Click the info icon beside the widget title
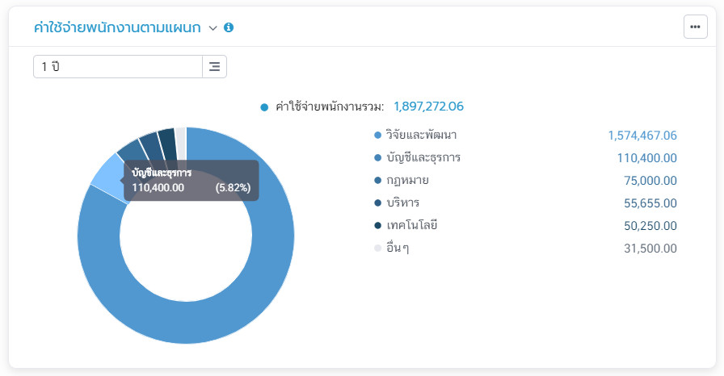The width and height of the screenshot is (724, 376). 229,27
